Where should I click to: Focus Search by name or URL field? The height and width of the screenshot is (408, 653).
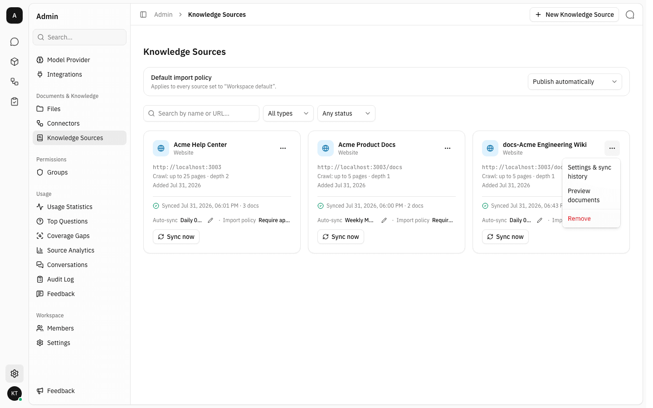pos(201,113)
